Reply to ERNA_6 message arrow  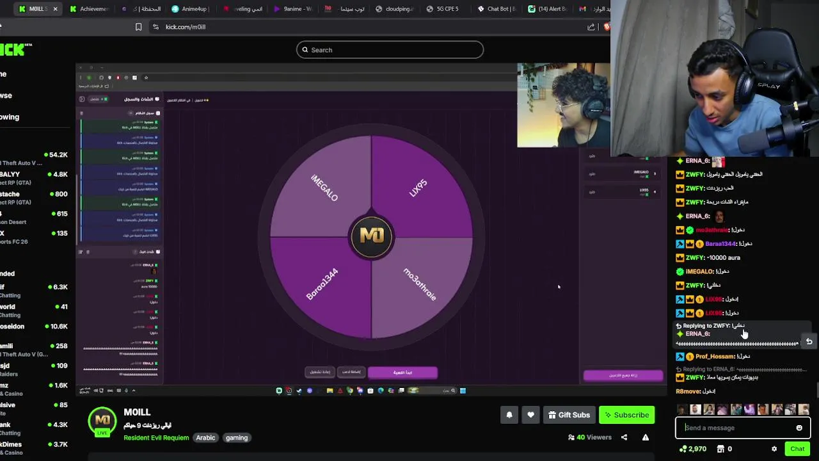pyautogui.click(x=809, y=342)
